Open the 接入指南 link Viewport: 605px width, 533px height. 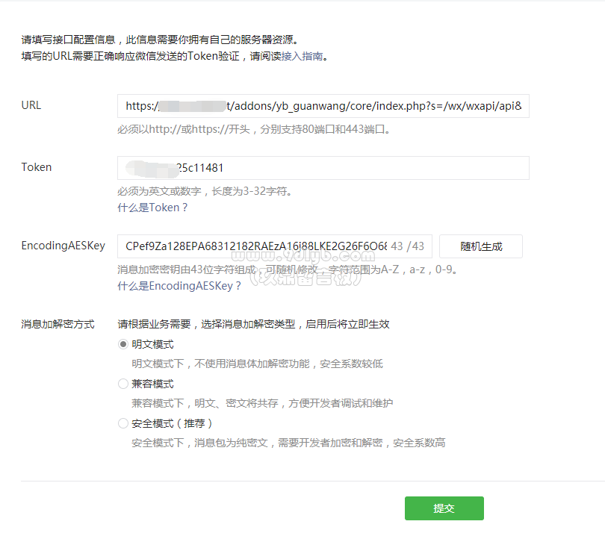click(x=302, y=56)
